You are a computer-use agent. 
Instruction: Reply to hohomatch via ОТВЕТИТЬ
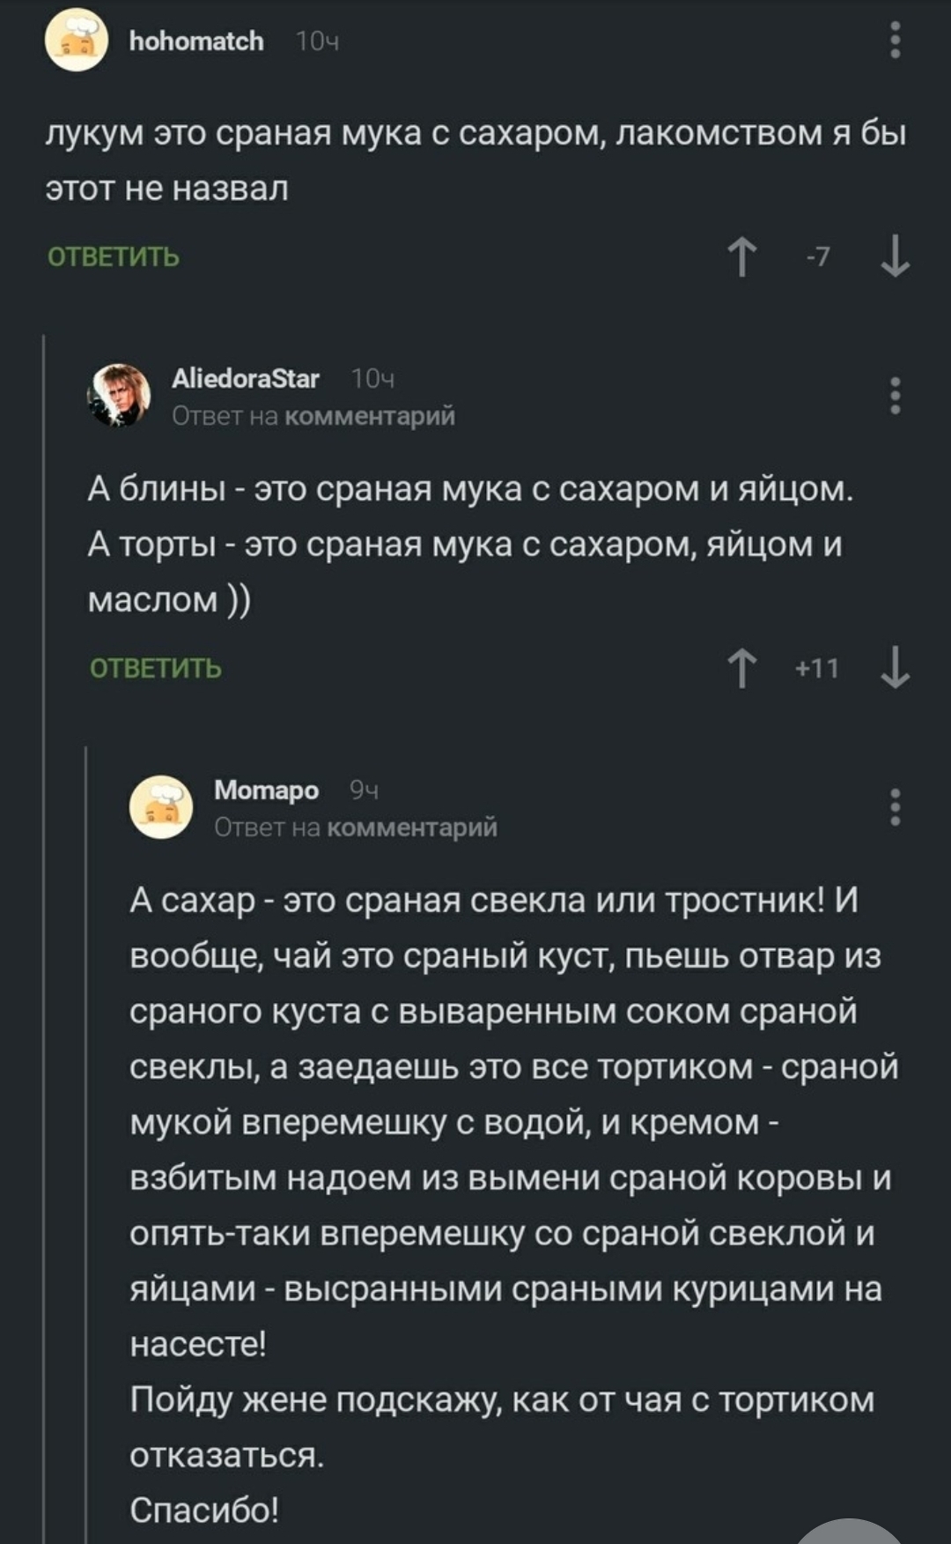tap(114, 257)
